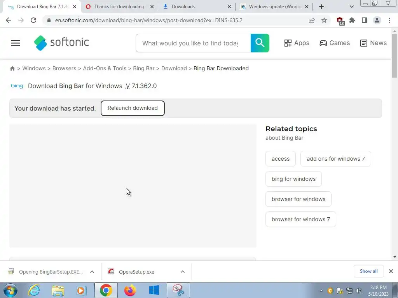Screen dimensions: 398x298
Task: Select 'browser for windows' topic
Action: point(298,199)
